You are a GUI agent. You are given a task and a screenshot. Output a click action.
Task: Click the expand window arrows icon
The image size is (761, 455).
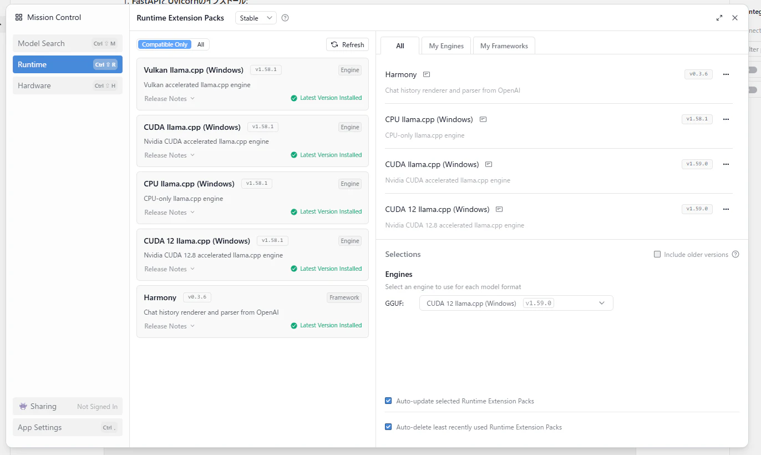click(719, 18)
